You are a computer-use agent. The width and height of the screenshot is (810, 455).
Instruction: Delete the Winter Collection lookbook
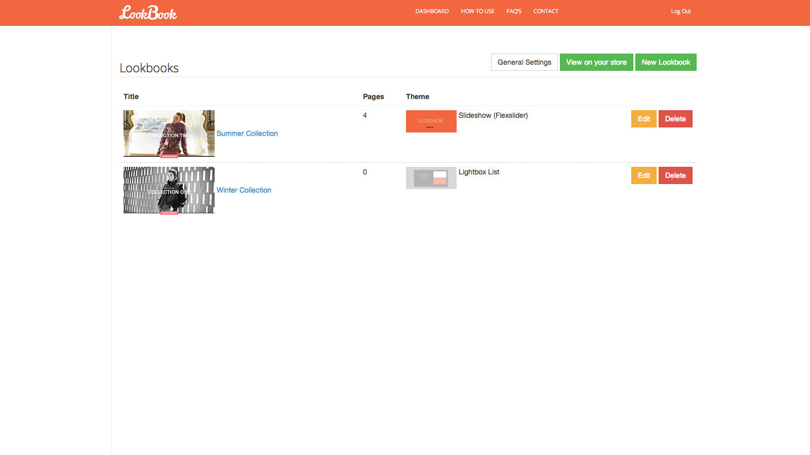click(x=675, y=175)
